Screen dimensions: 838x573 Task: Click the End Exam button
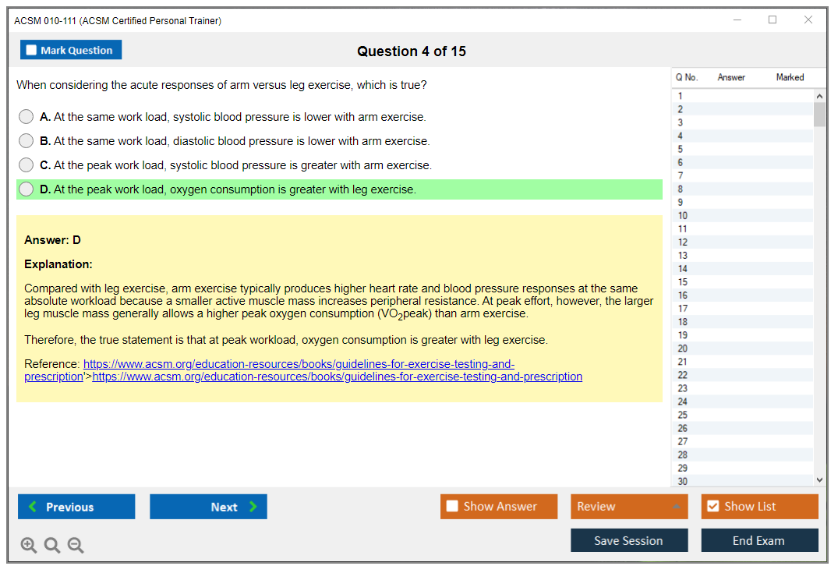coord(758,540)
